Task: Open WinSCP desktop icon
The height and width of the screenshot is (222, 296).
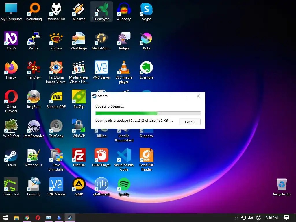Action: click(79, 128)
